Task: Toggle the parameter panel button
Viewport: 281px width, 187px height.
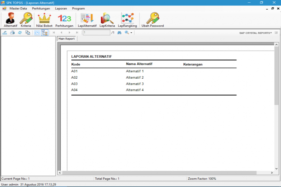Action: [37, 33]
